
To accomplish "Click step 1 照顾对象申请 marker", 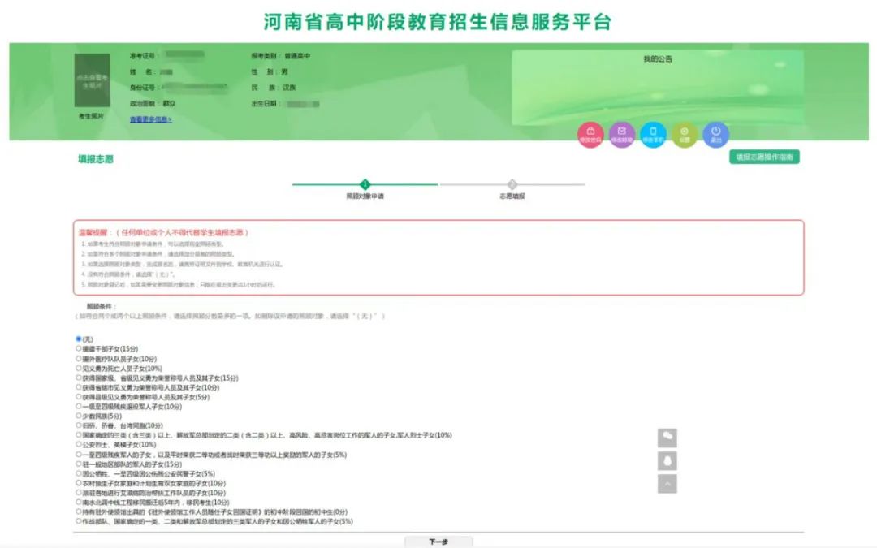I will (365, 184).
